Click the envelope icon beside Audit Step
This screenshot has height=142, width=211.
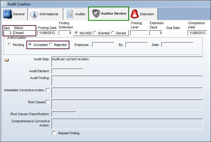[x=7, y=60]
